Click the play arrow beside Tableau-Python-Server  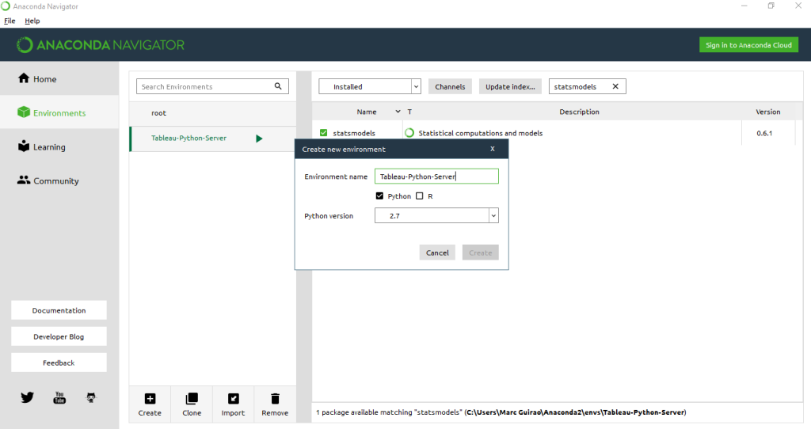(259, 139)
